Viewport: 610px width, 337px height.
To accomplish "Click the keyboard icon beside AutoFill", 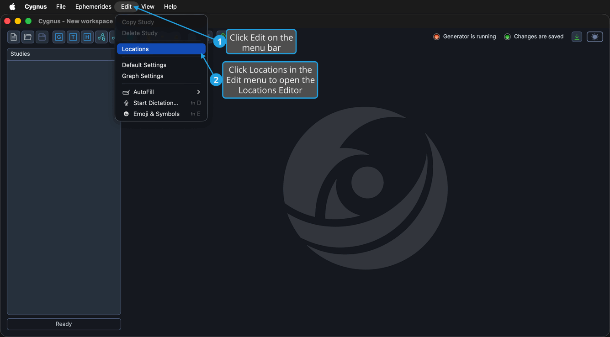I will 126,92.
